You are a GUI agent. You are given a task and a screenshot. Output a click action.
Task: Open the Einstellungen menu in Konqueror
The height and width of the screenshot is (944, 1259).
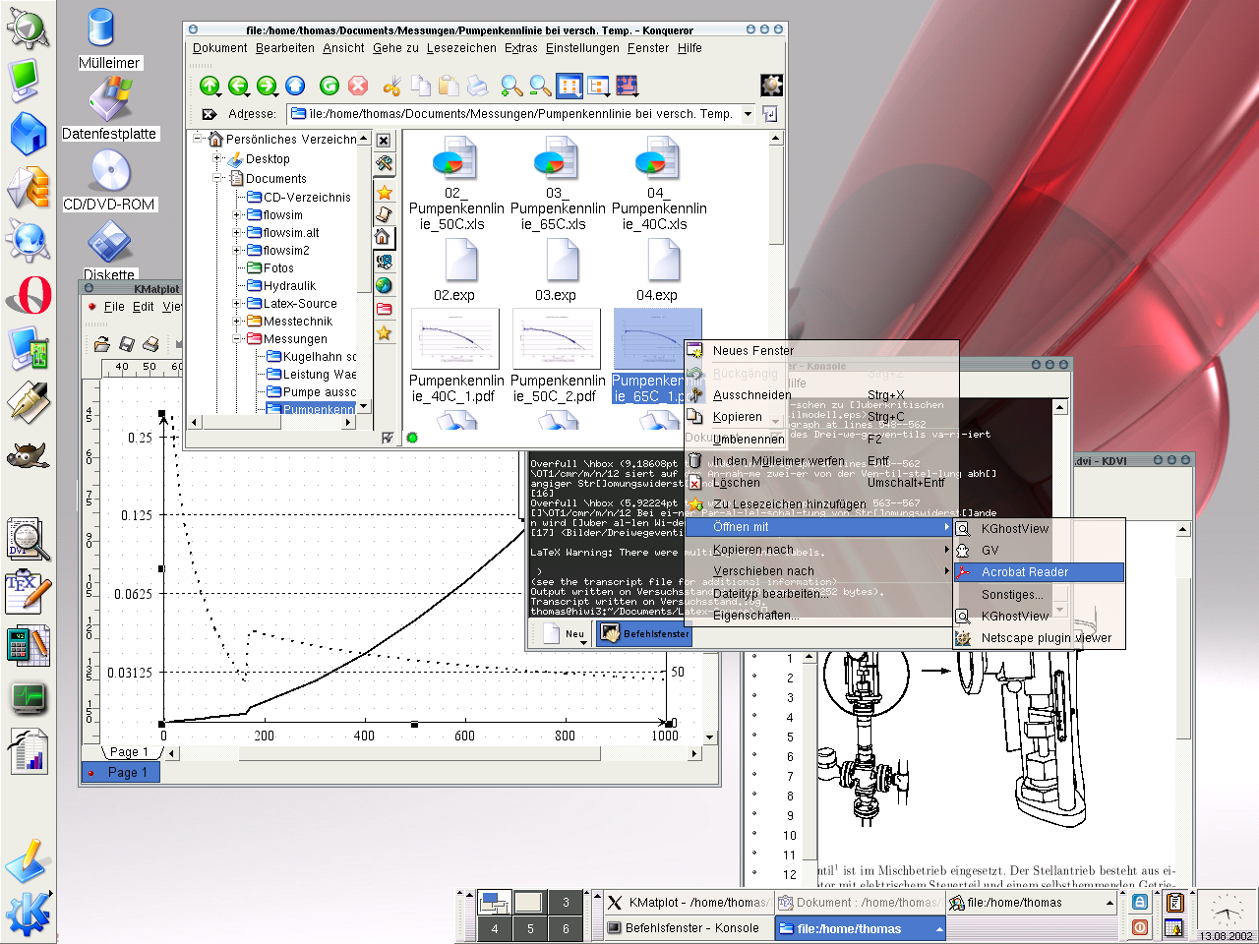pos(582,47)
